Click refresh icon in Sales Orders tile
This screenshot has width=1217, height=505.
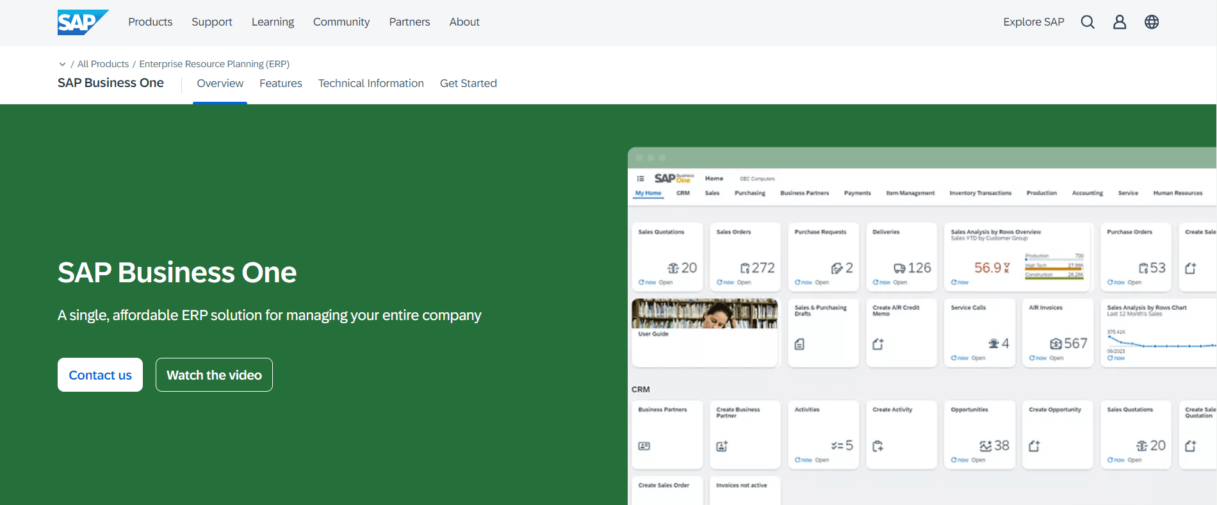[x=719, y=282]
